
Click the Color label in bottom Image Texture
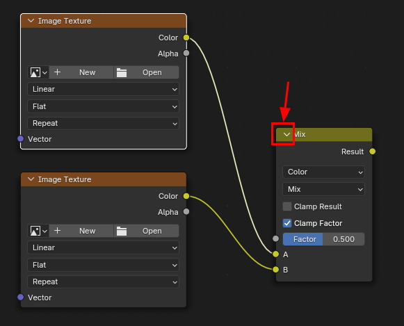(168, 196)
